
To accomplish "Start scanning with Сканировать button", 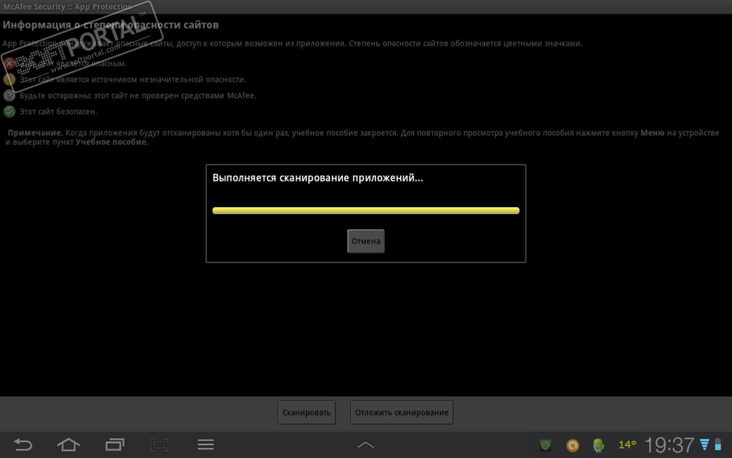I will (x=307, y=412).
